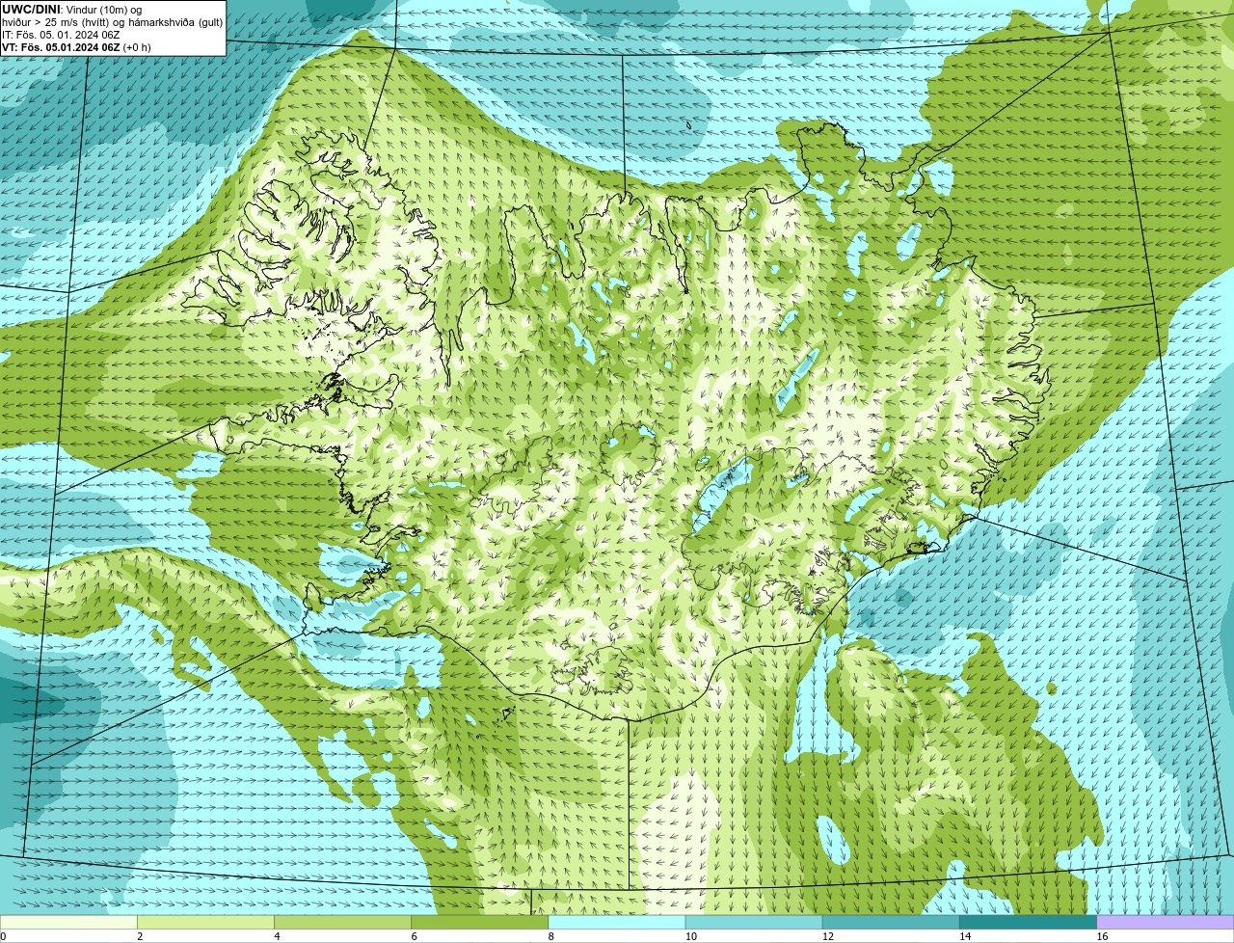Click the '4' scale label
Image resolution: width=1234 pixels, height=943 pixels.
point(277,936)
